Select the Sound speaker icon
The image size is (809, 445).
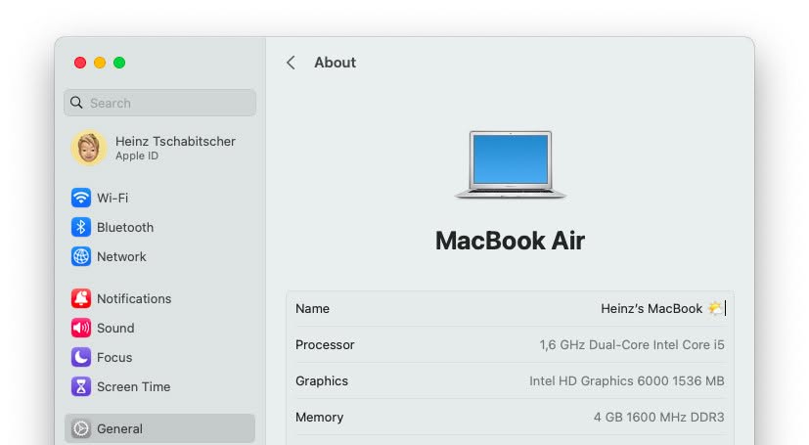(81, 328)
